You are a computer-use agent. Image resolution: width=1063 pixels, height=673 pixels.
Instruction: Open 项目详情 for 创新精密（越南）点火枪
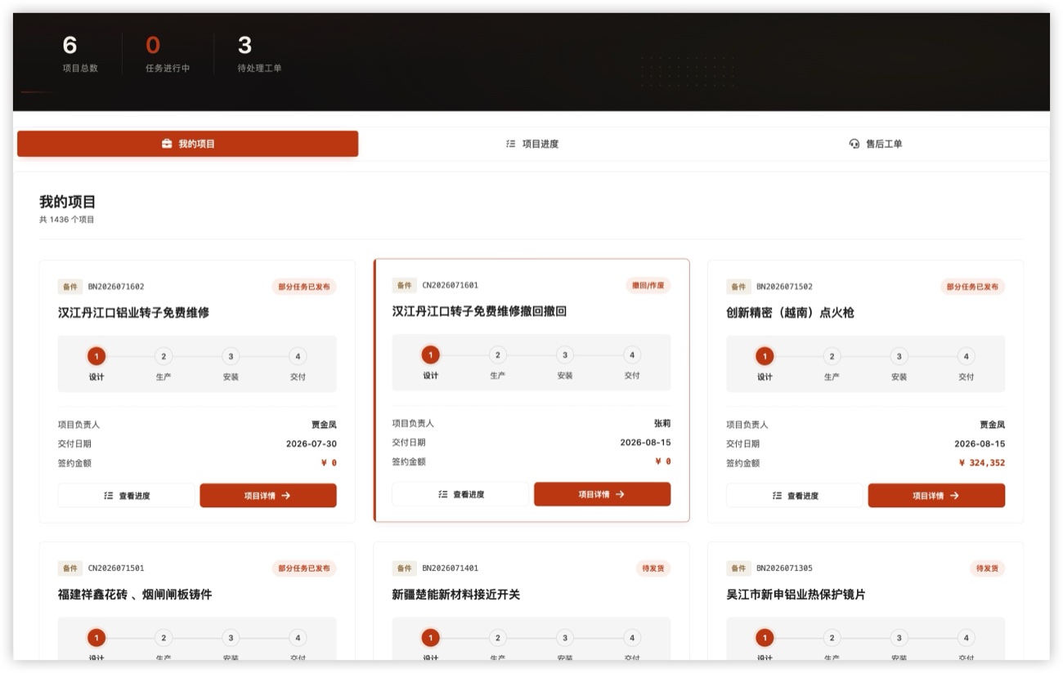[936, 496]
